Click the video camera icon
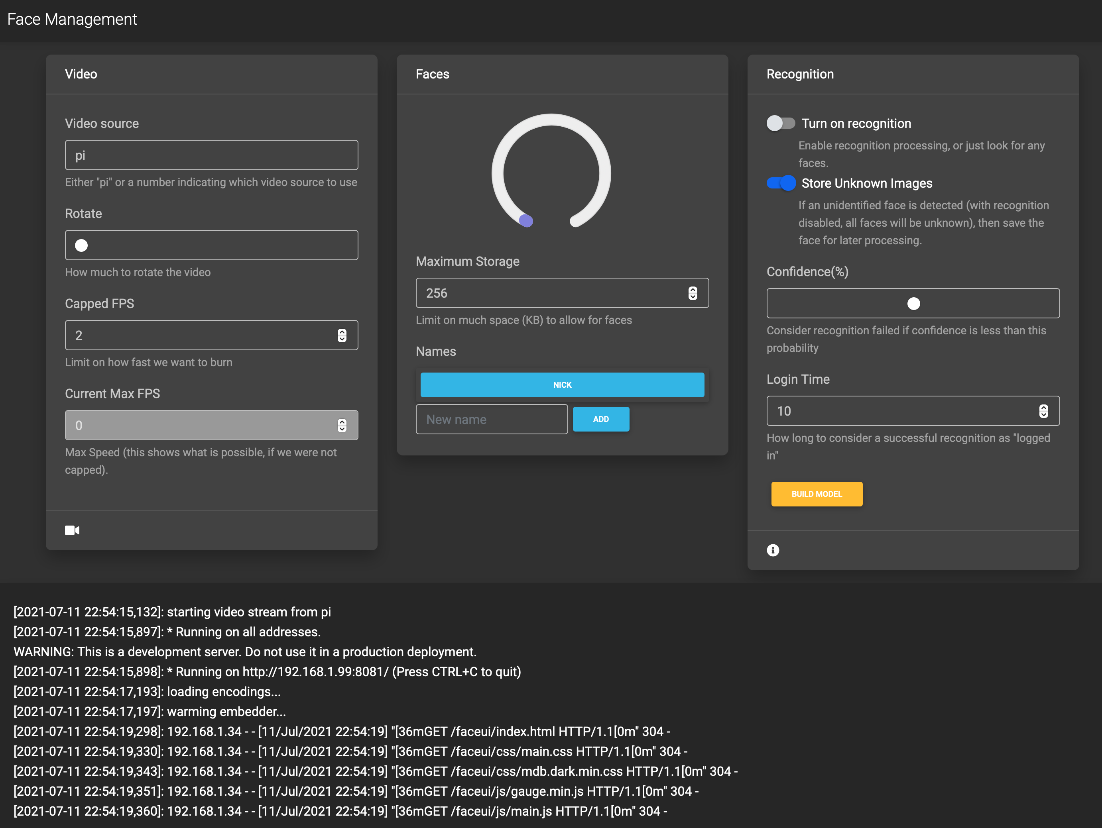Viewport: 1102px width, 828px height. point(72,530)
